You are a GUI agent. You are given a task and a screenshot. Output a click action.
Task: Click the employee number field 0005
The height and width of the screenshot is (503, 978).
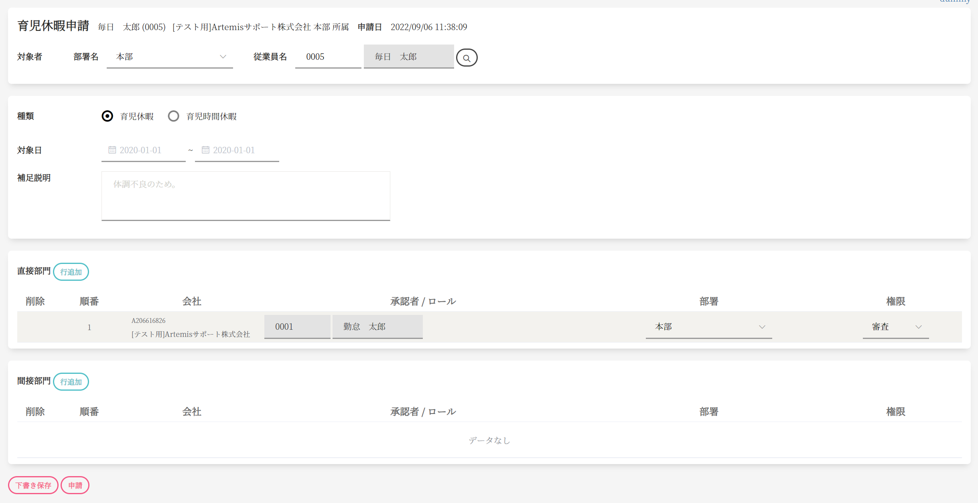tap(328, 57)
